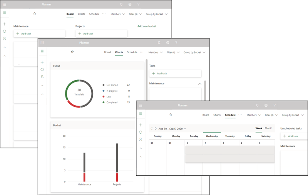Open app launcher in back Board window
This screenshot has height=195, width=308.
click(x=4, y=4)
